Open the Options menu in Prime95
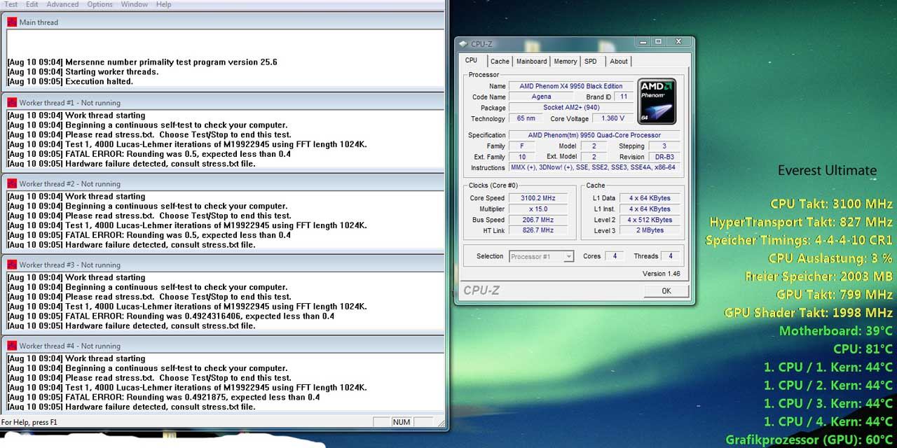Image resolution: width=897 pixels, height=448 pixels. pos(100,4)
